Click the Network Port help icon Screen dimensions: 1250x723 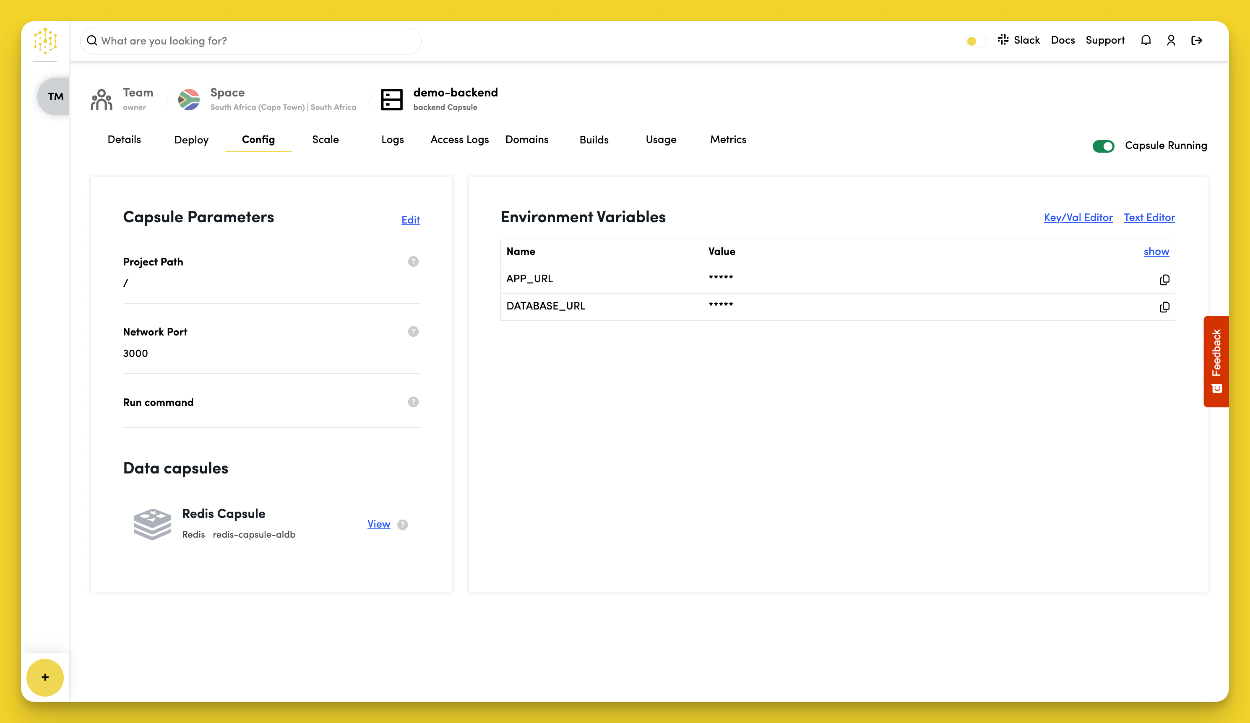coord(413,331)
